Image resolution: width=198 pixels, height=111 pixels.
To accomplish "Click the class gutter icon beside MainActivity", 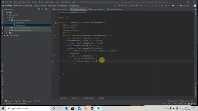I will [56, 23].
